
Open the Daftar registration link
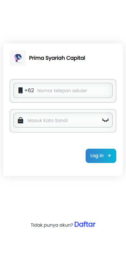pyautogui.click(x=85, y=224)
